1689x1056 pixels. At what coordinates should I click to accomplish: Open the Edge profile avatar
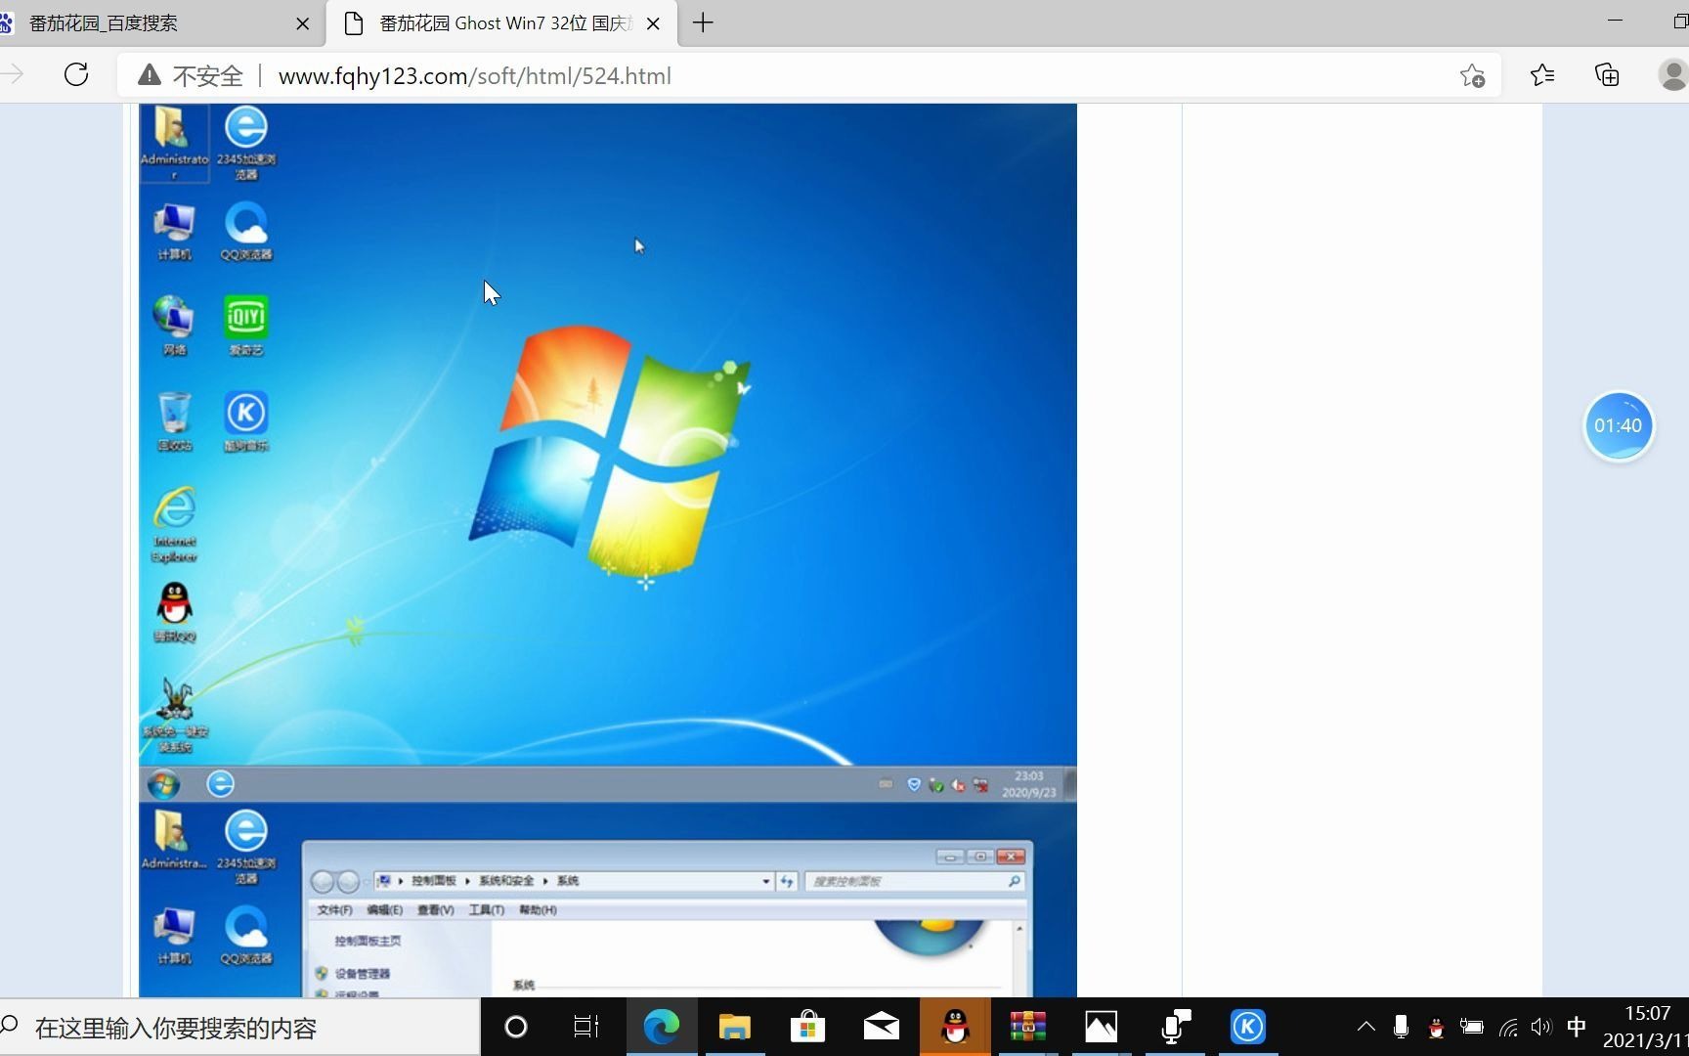(x=1673, y=75)
